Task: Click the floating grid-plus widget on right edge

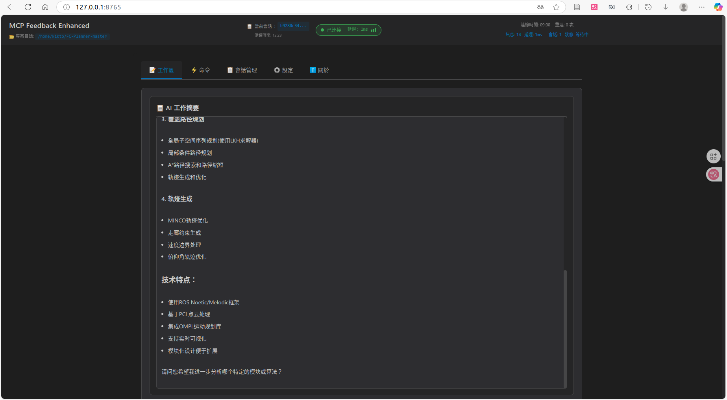Action: pos(713,156)
